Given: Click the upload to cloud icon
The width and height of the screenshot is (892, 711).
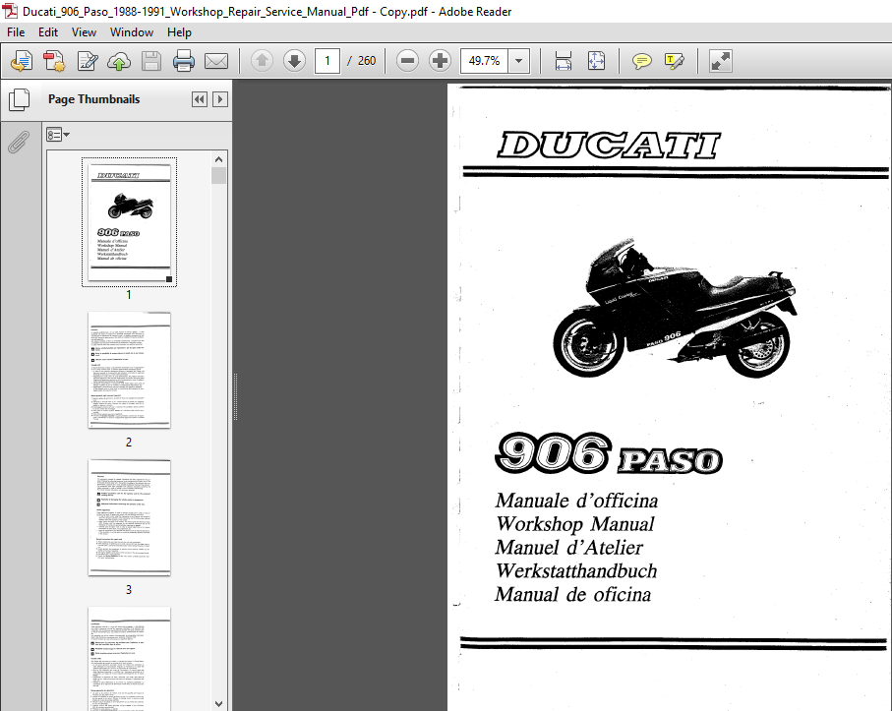Looking at the screenshot, I should click(x=119, y=61).
